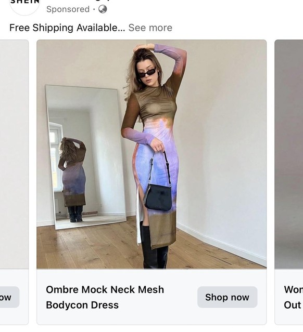Click the SHEIN profile logo
Viewport: 303px width, 332px height.
24,5
